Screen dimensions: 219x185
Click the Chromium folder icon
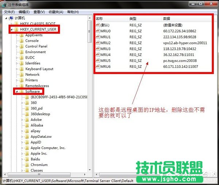pos(27,165)
